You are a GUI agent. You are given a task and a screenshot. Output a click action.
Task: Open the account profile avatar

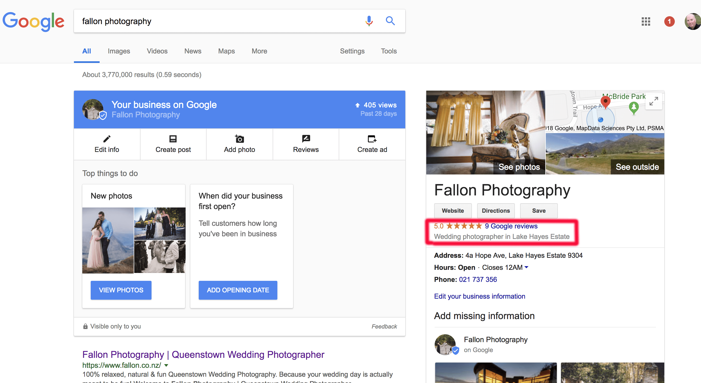(x=693, y=21)
